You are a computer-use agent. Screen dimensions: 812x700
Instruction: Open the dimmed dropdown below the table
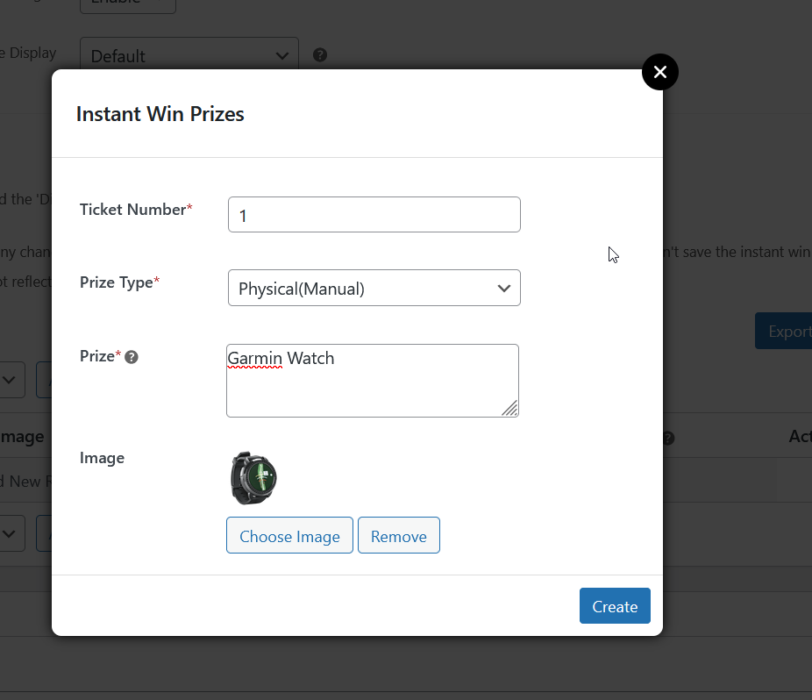point(11,533)
